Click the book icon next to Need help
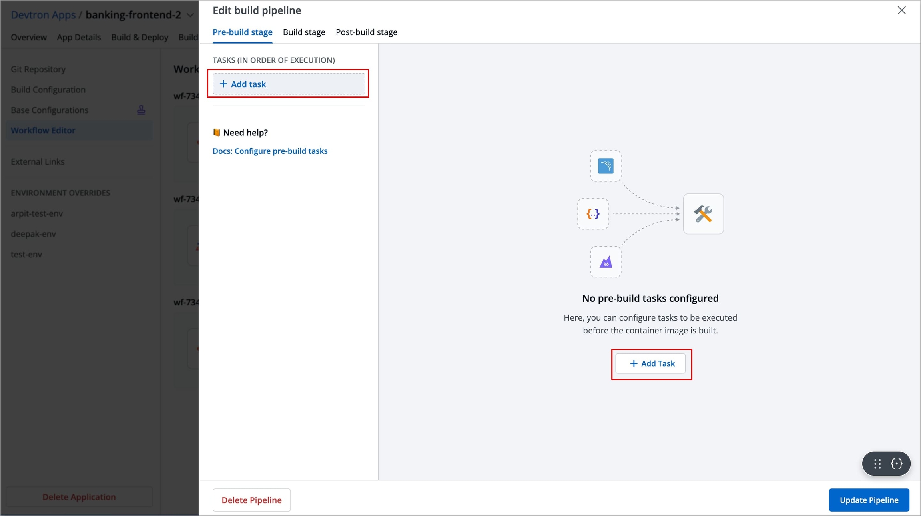 217,133
